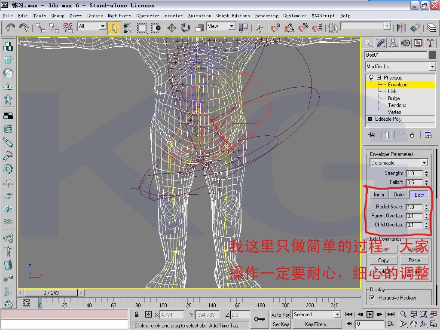Switch to the Modify command panel tab

(381, 43)
